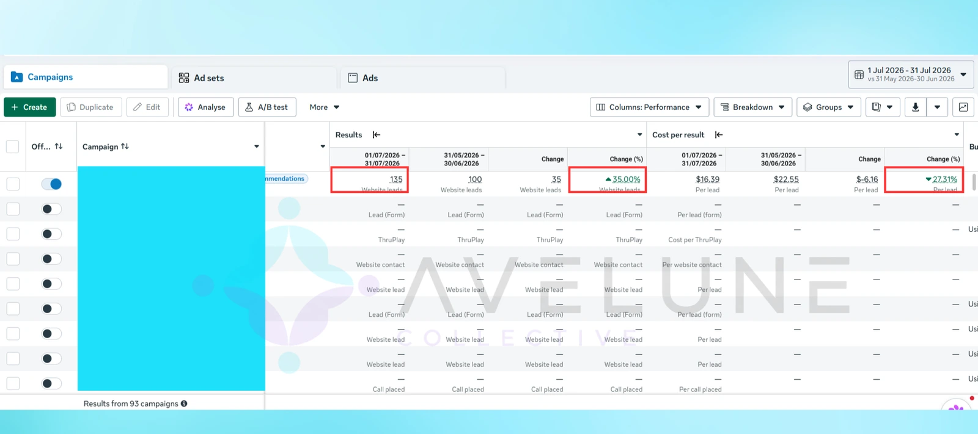Screen dimensions: 978x434
Task: Tick the select-all checkbox in the header
Action: (x=12, y=146)
